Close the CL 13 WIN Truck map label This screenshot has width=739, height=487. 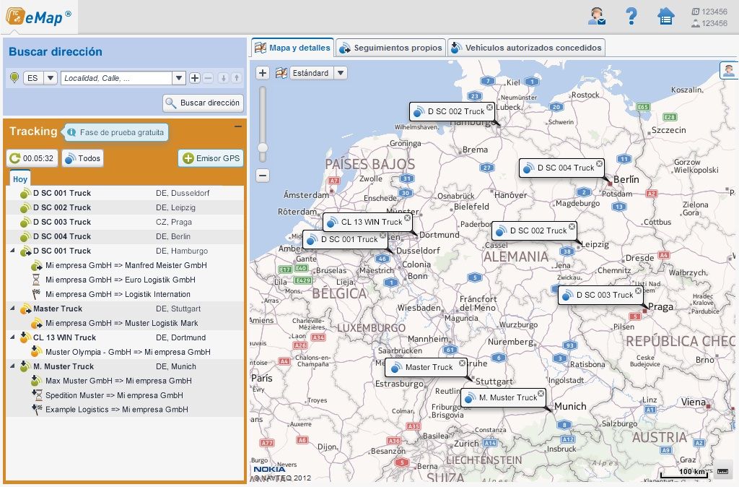pos(407,217)
